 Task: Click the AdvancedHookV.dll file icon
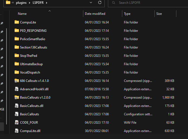(x=17, y=89)
